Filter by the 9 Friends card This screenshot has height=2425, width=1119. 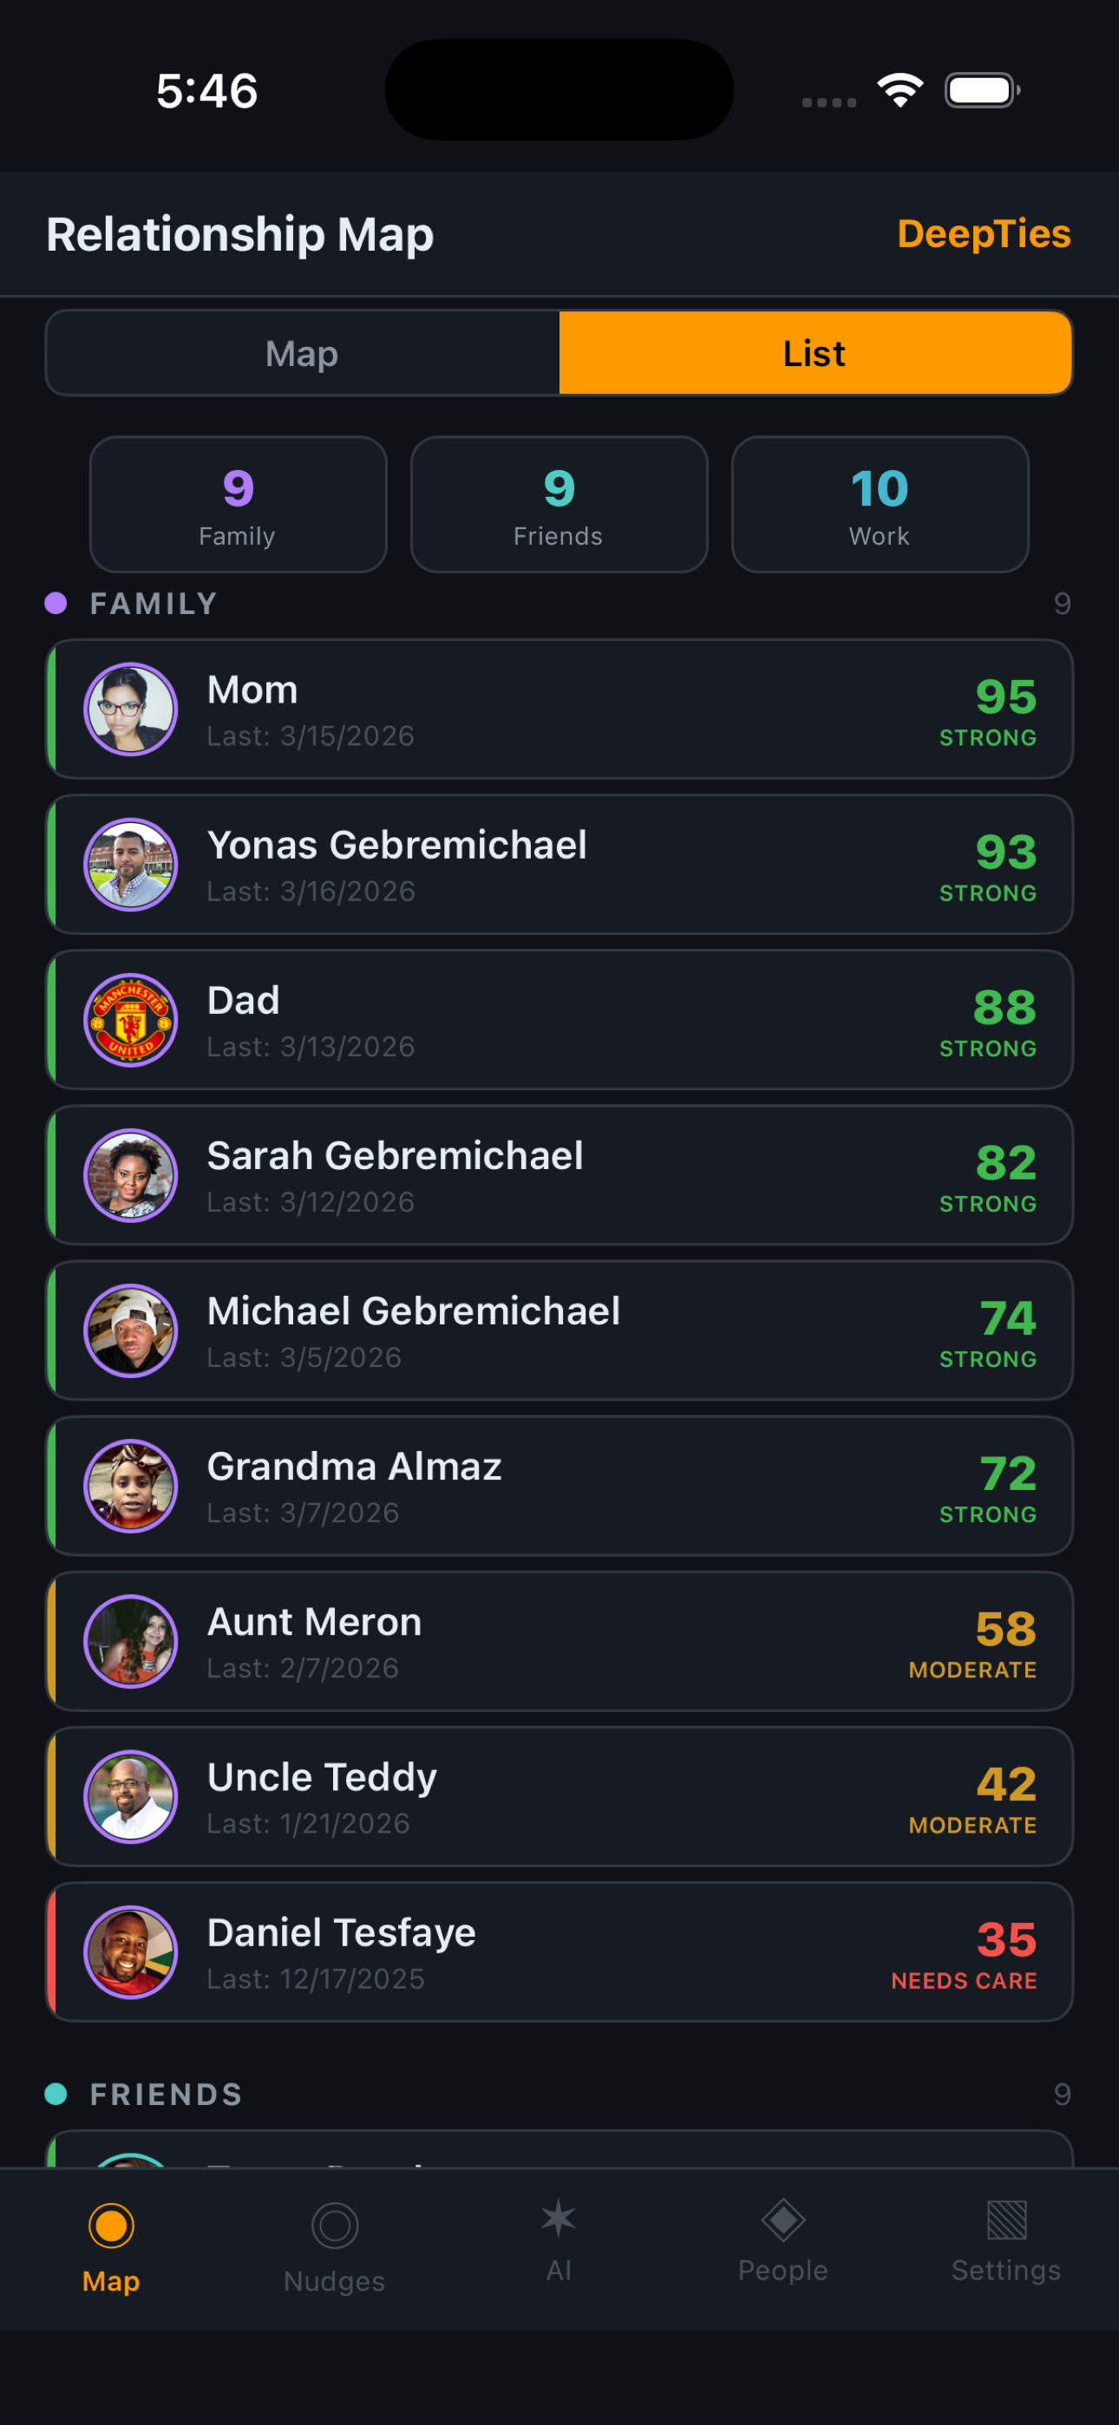point(559,505)
